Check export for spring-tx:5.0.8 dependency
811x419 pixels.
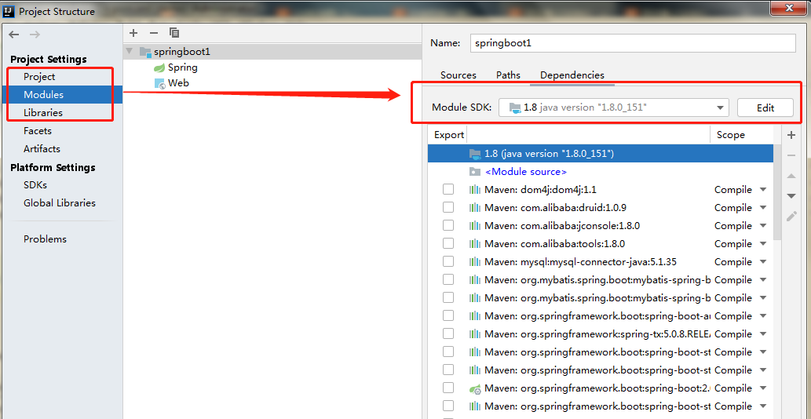448,333
